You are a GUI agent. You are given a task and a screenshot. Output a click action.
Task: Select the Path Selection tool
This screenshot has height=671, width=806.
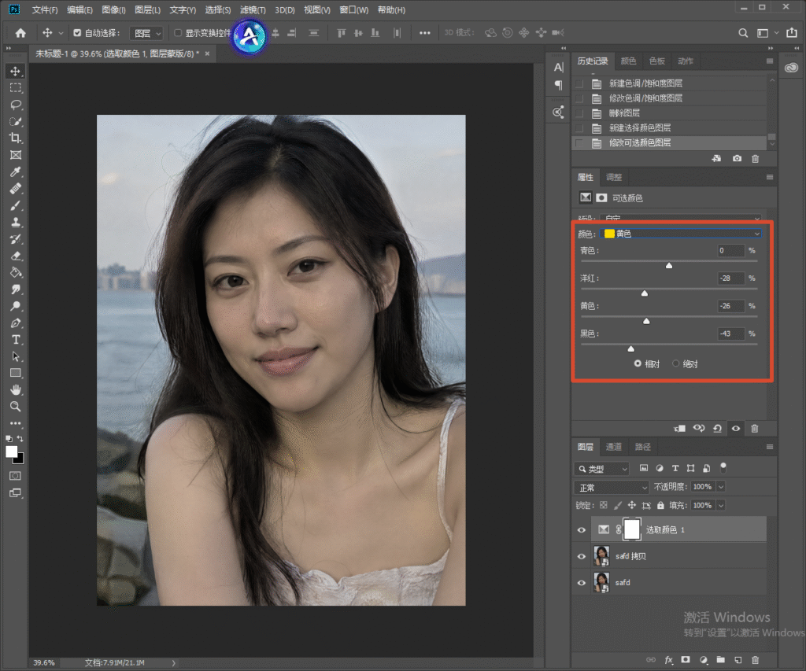click(x=16, y=356)
